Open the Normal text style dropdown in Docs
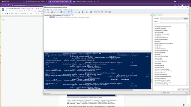 pos(24,14)
